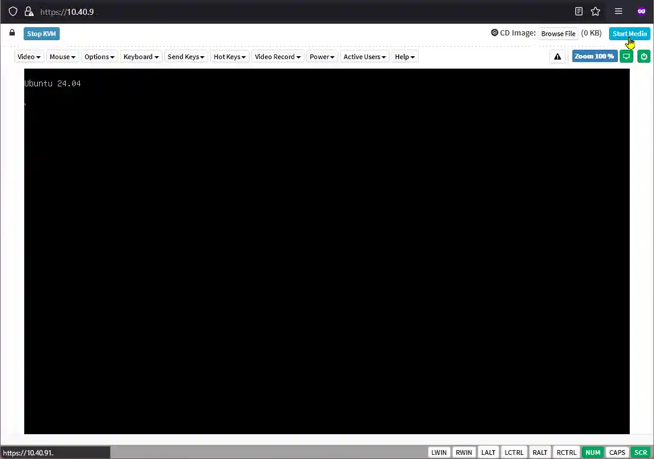Open the browser hamburger menu

coord(618,11)
